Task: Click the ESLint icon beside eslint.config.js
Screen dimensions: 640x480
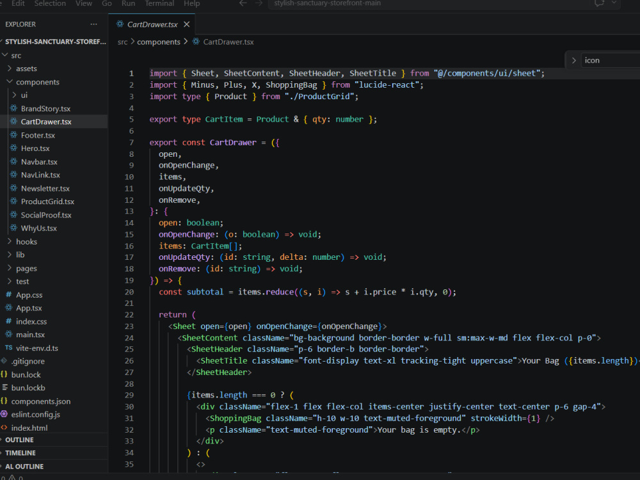Action: pyautogui.click(x=4, y=414)
